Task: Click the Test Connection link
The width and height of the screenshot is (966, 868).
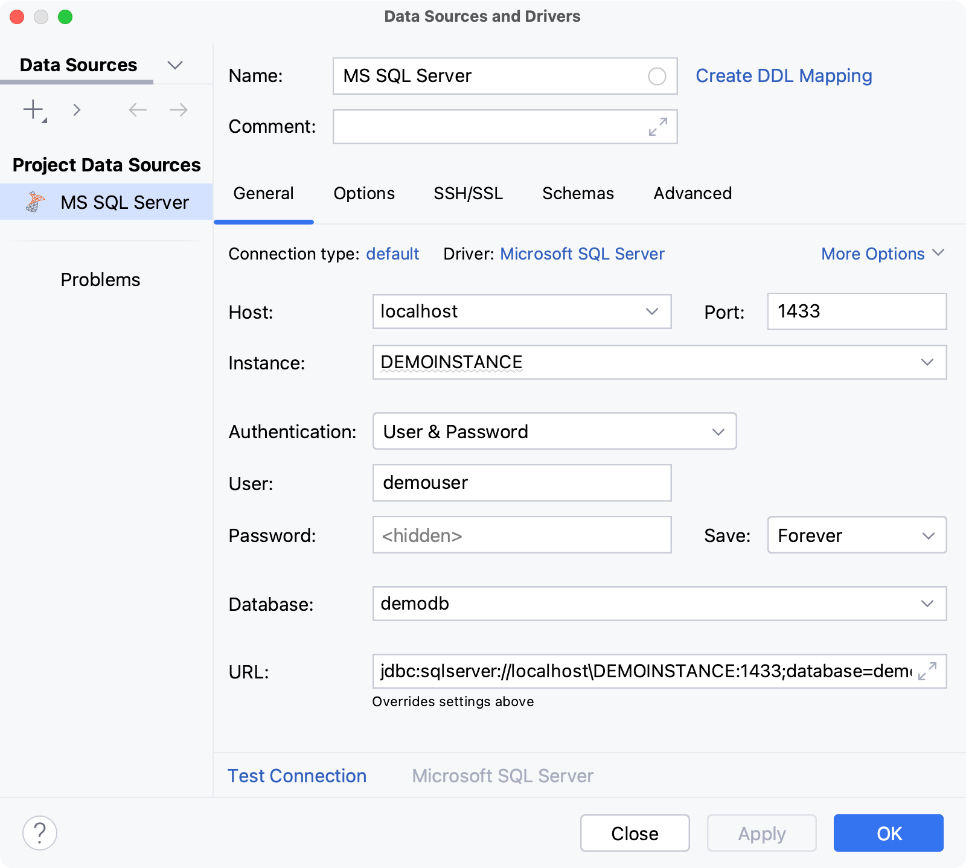Action: coord(296,776)
